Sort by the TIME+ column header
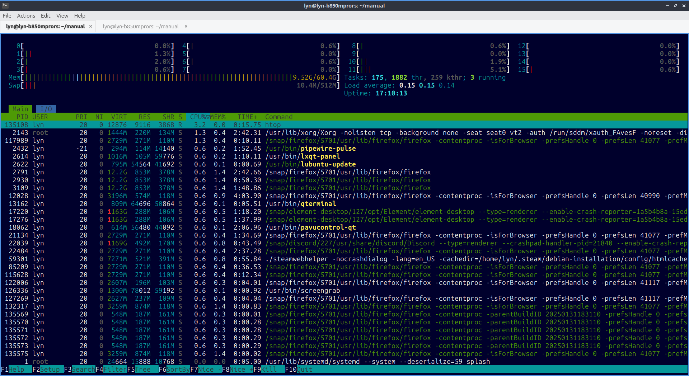This screenshot has height=376, width=689. pos(247,117)
